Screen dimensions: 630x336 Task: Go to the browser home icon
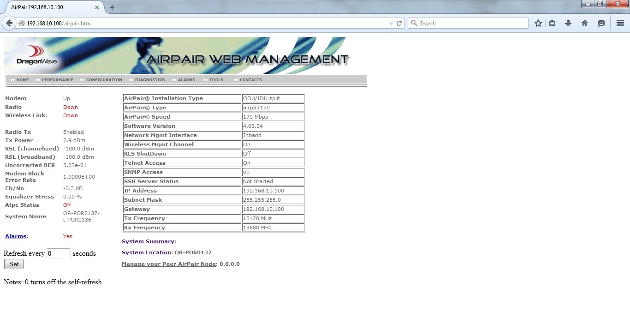(585, 23)
